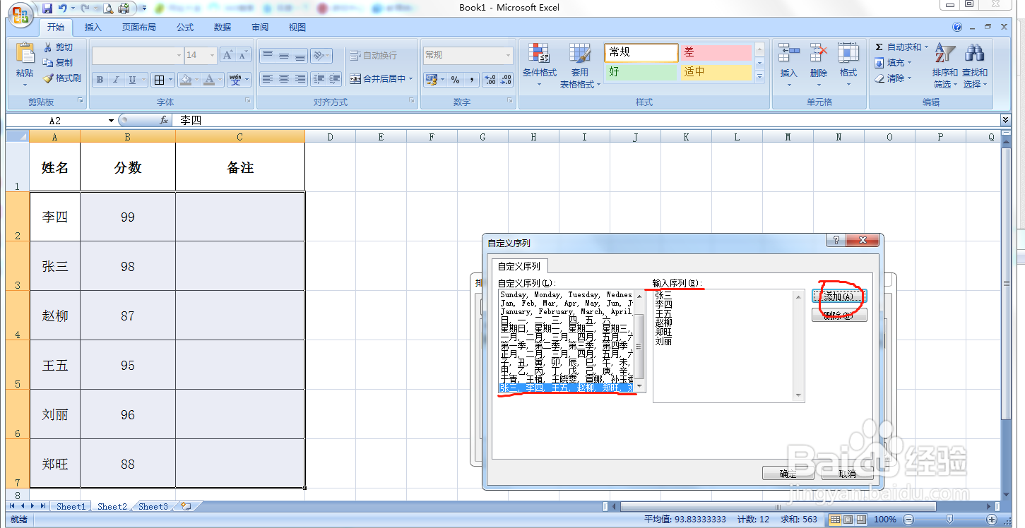Open the 常规 number format dropdown
Image resolution: width=1025 pixels, height=528 pixels.
click(508, 55)
